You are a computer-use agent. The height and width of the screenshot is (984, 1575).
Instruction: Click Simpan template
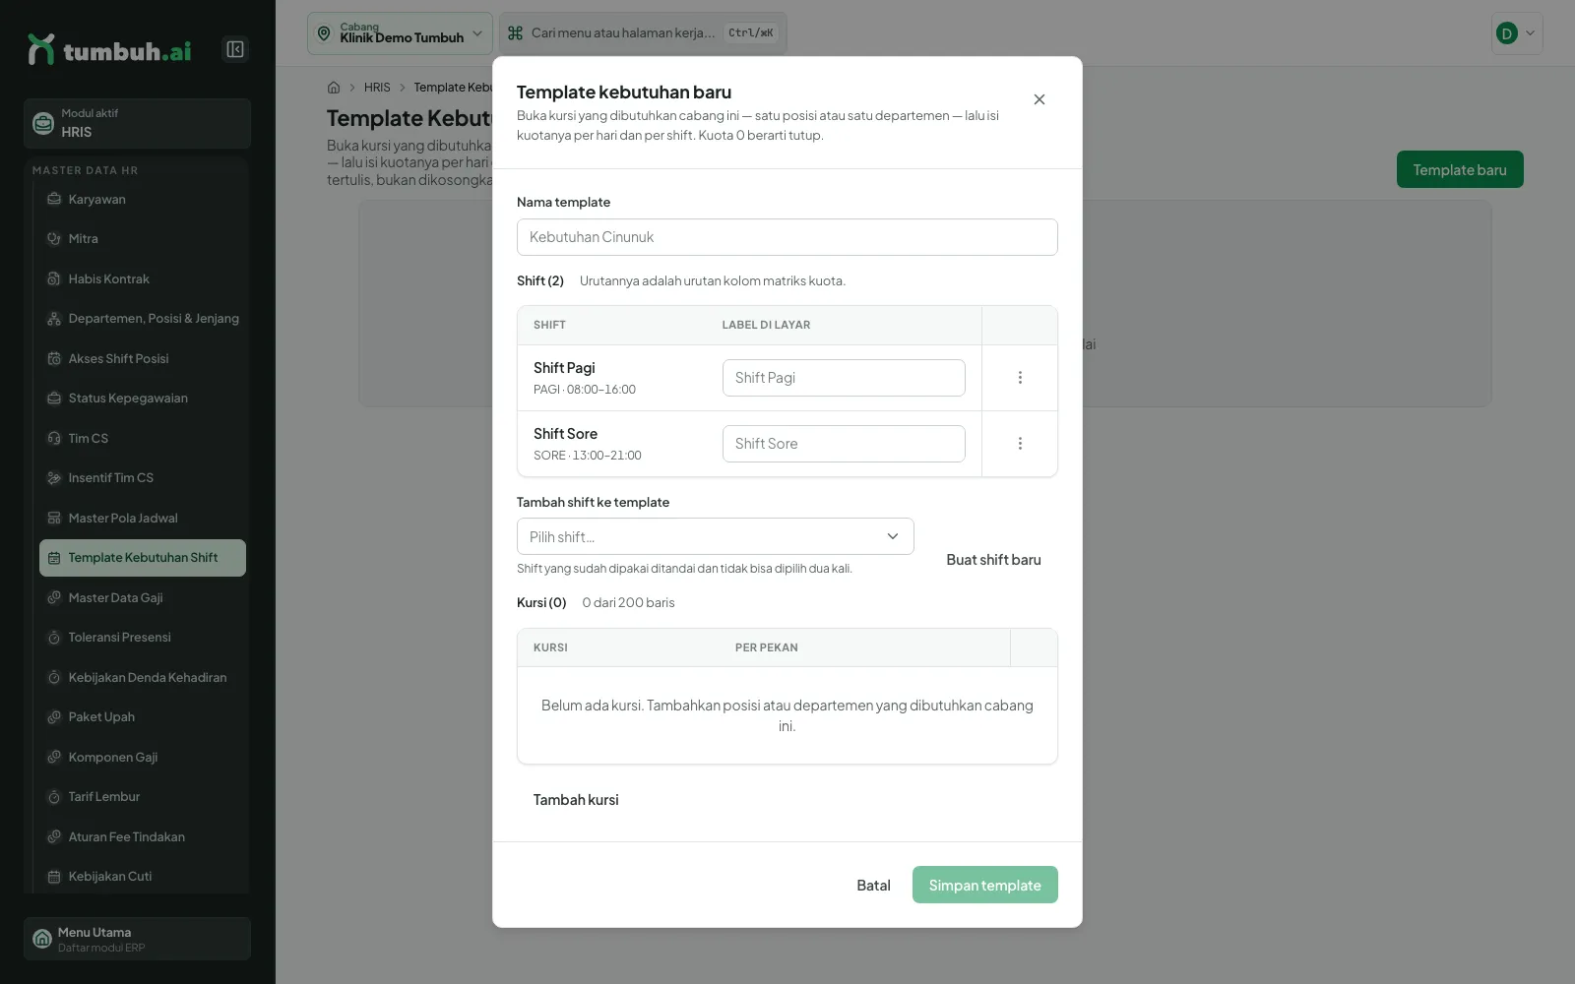[984, 886]
